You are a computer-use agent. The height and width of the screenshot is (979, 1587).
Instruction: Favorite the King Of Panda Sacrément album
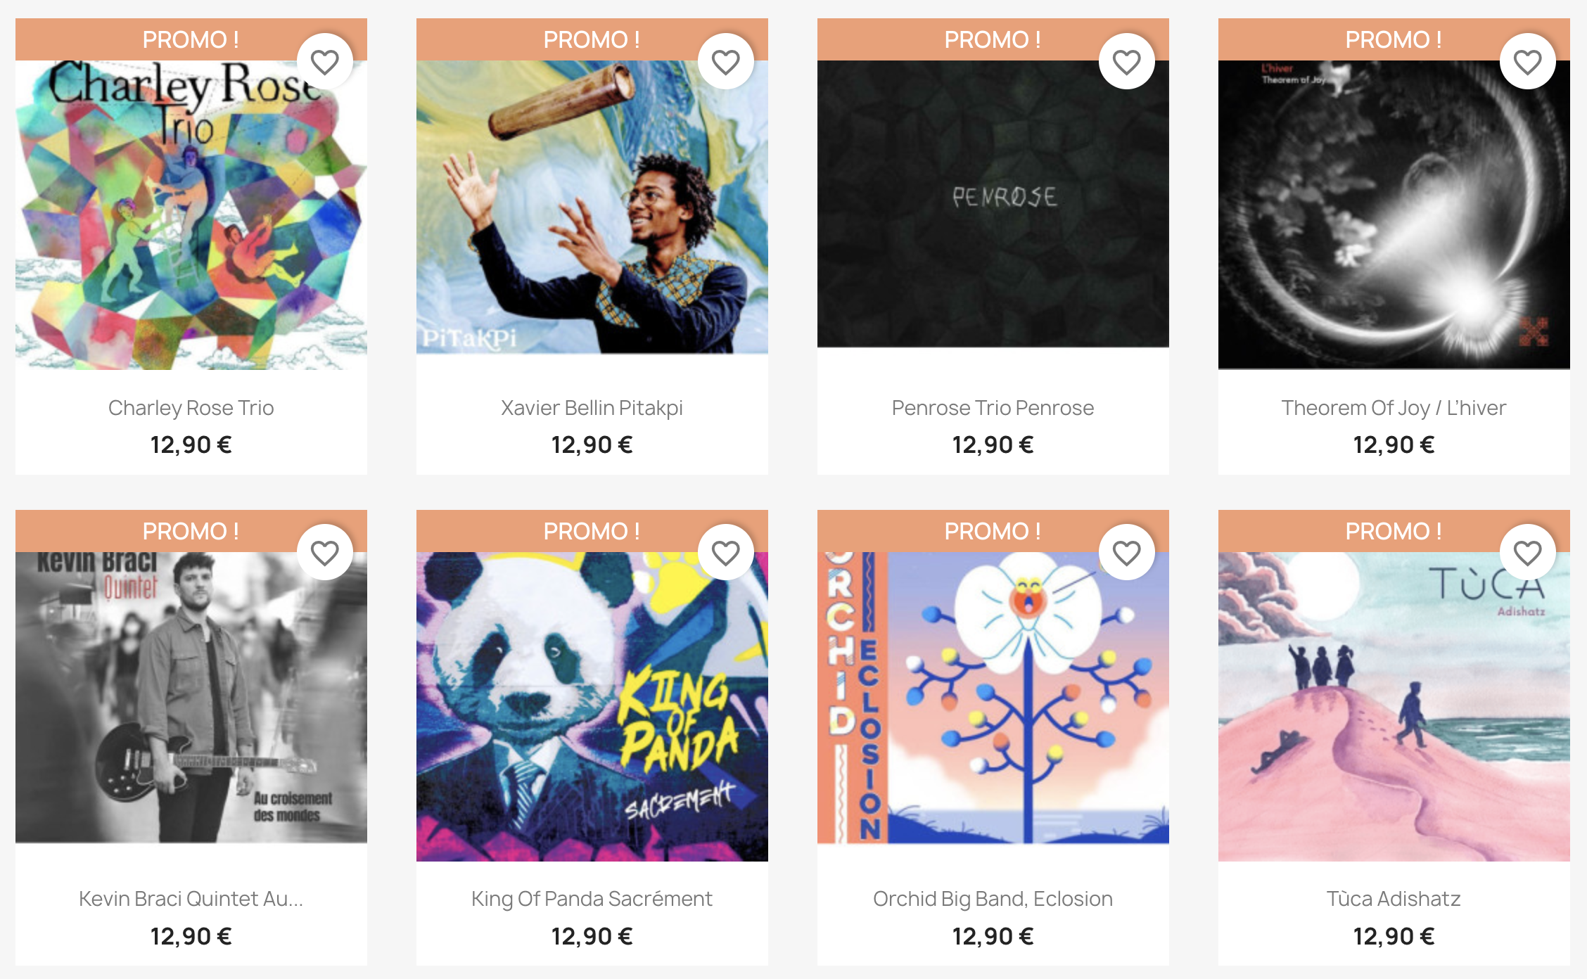click(725, 553)
